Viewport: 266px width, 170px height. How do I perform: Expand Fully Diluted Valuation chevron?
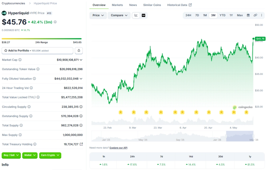pyautogui.click(x=81, y=79)
